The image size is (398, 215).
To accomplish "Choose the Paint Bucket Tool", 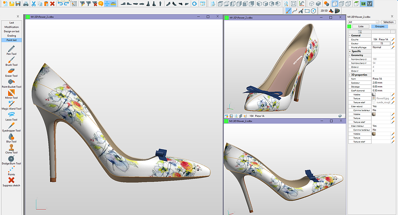I will coord(11,82).
